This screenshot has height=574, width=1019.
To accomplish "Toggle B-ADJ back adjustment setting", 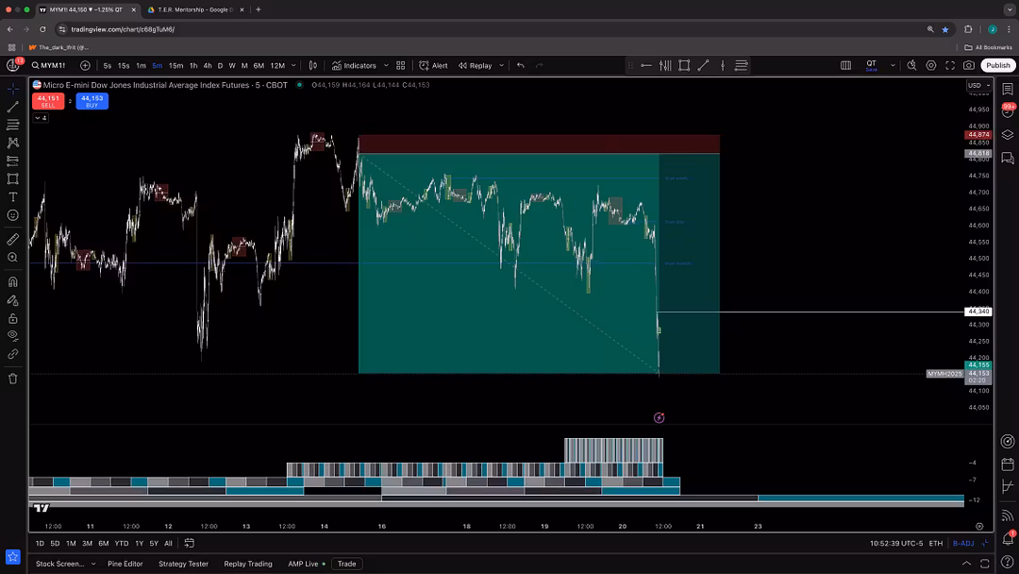I will pos(962,544).
